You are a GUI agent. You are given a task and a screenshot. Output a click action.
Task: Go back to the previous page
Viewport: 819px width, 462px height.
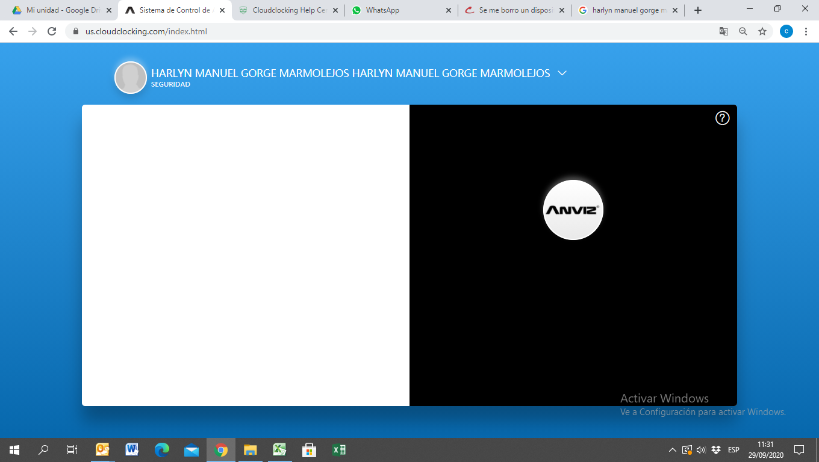coord(13,31)
